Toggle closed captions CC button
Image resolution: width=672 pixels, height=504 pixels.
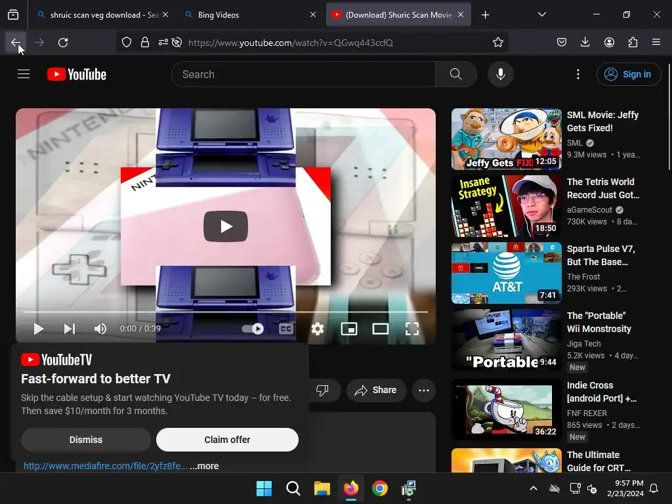[286, 329]
